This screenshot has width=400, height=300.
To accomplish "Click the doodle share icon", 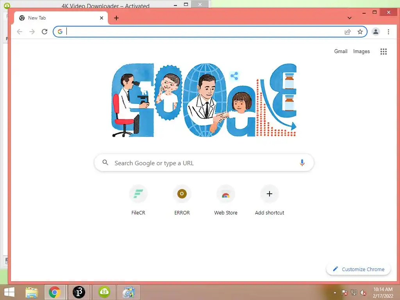I will (234, 76).
